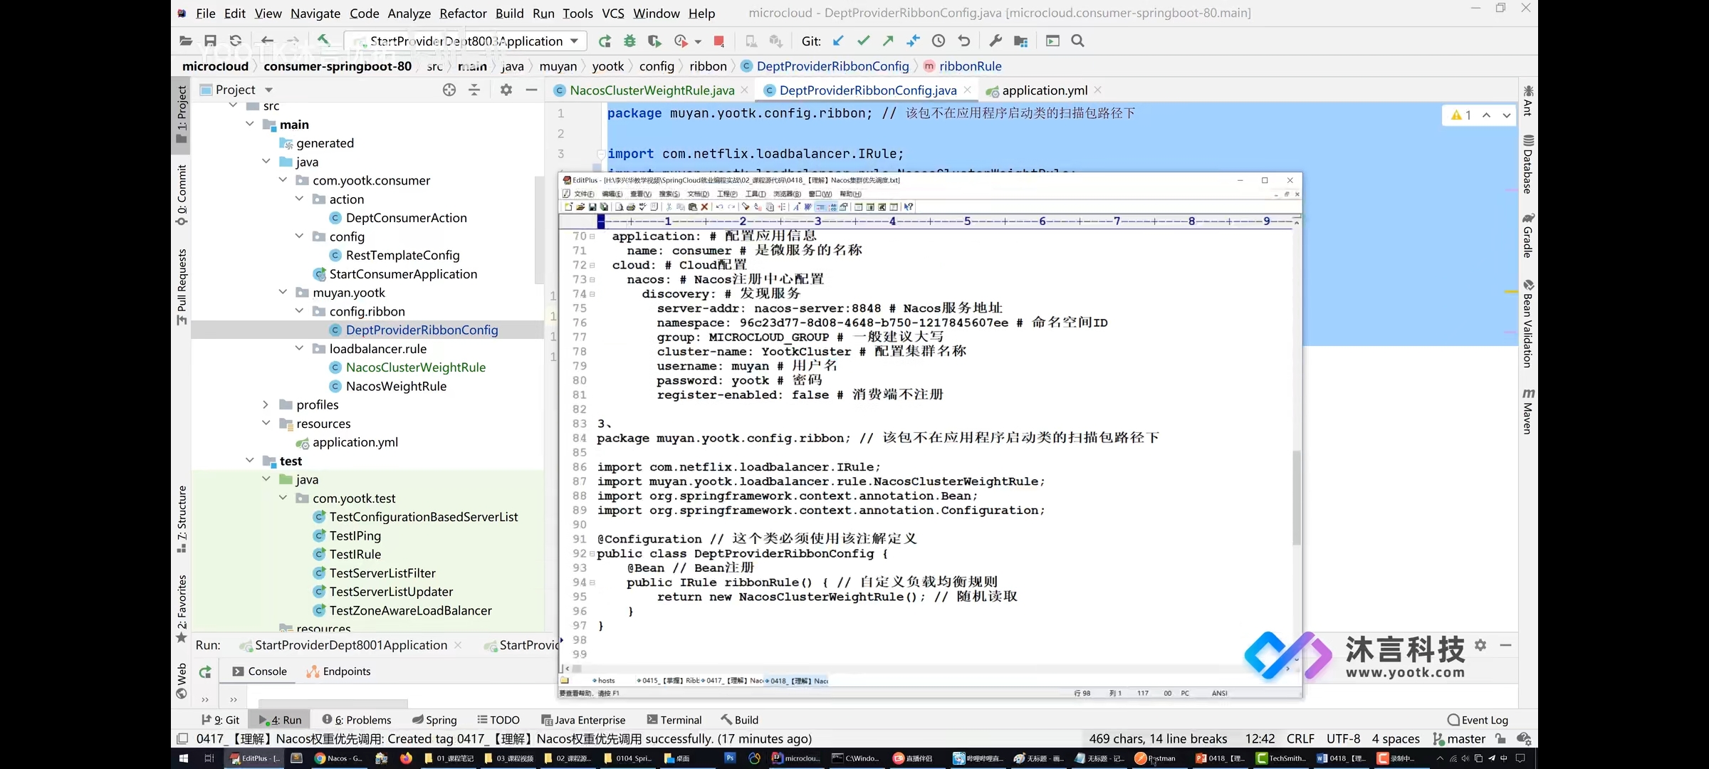The height and width of the screenshot is (769, 1709).
Task: Open the Analyze menu
Action: point(409,13)
